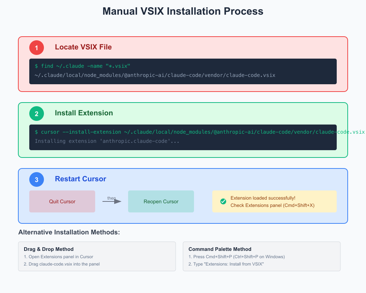
Task: Click Alternative Installation Methods heading
Action: pos(69,232)
